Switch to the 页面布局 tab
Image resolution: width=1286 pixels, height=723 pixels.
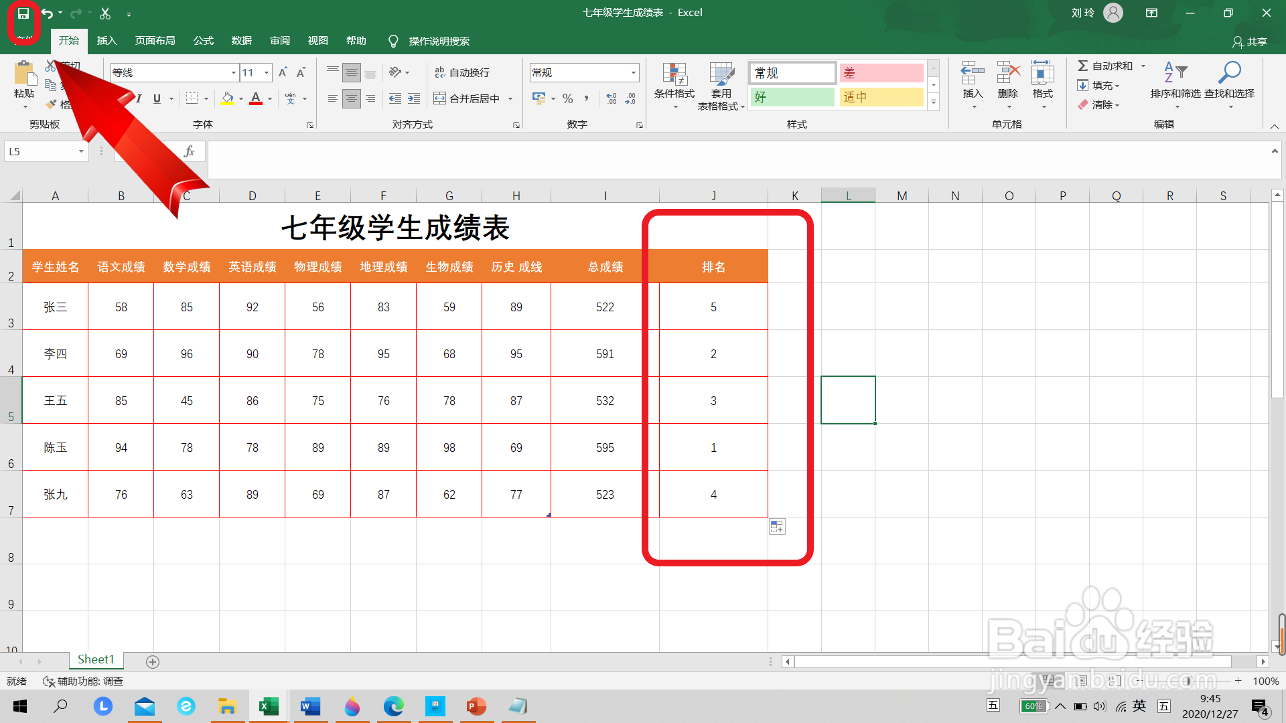[x=155, y=41]
